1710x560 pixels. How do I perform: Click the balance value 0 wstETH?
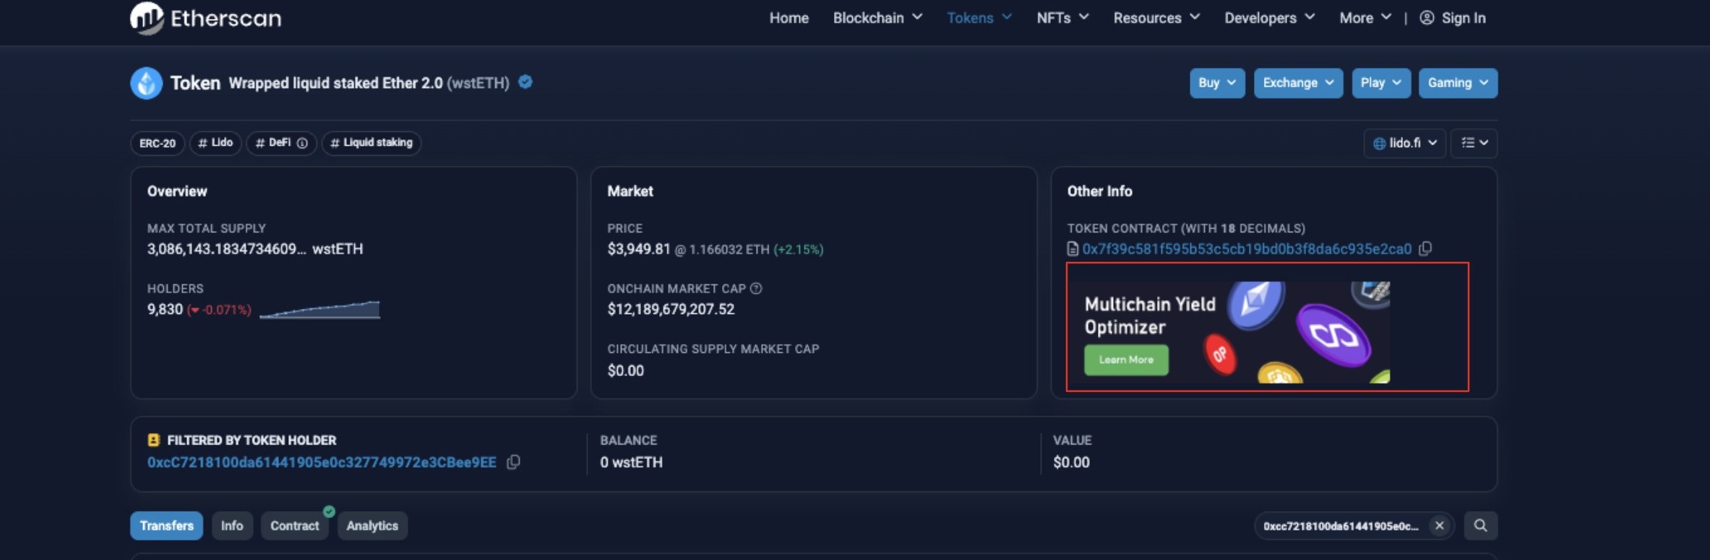[631, 462]
